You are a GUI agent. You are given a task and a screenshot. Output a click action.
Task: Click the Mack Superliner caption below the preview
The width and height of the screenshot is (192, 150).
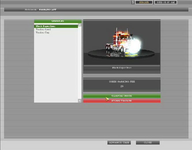click(x=122, y=68)
